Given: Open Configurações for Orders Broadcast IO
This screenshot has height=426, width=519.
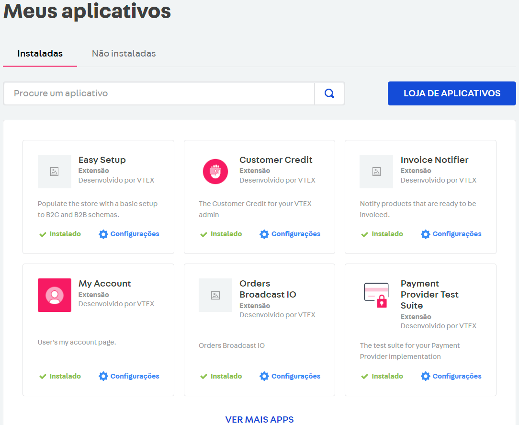Looking at the screenshot, I should tap(295, 376).
